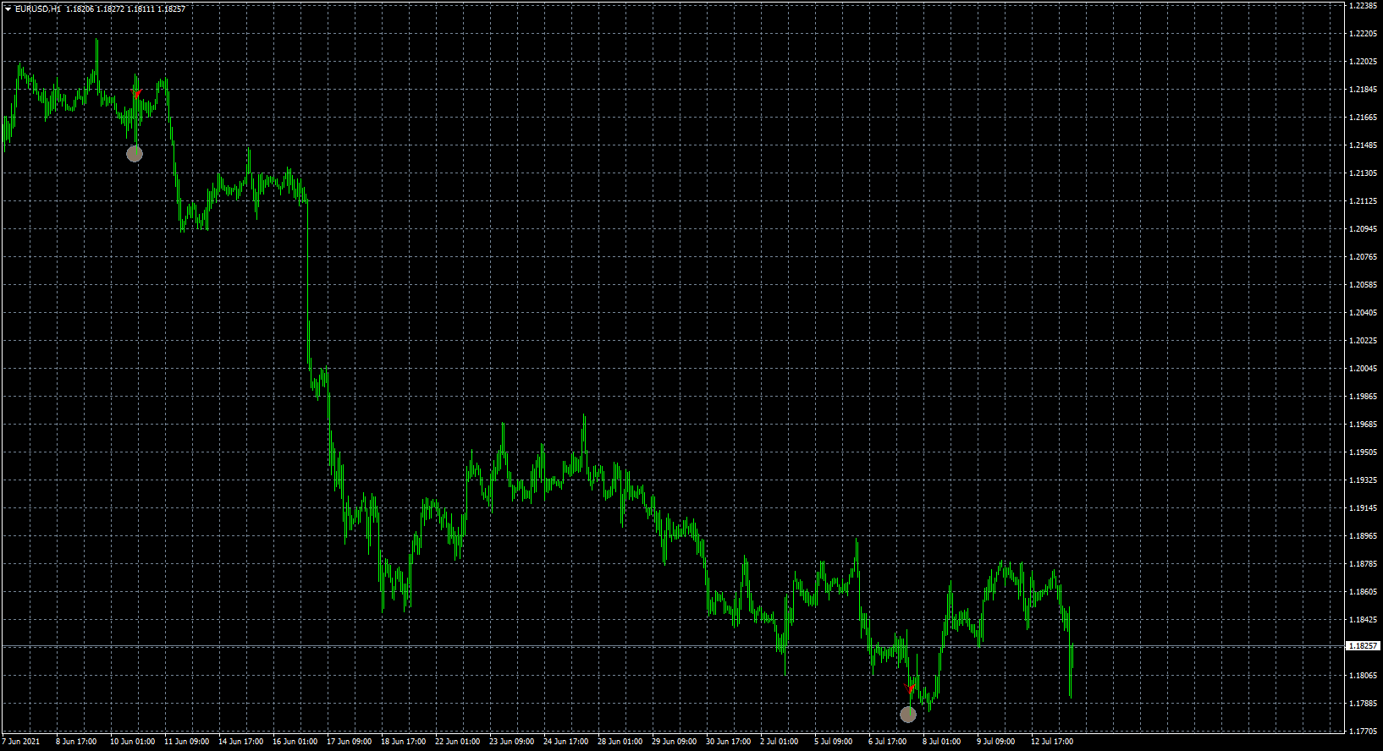Screen dimensions: 1383x751
Task: Click the 1.17705 price scale label
Action: click(1362, 732)
